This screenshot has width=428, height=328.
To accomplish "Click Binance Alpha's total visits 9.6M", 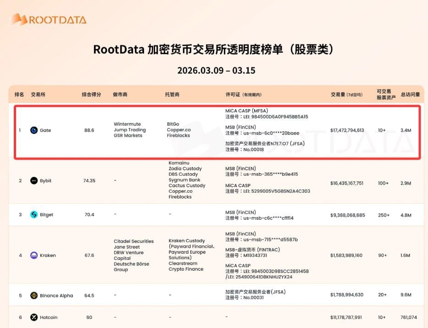I will (406, 295).
